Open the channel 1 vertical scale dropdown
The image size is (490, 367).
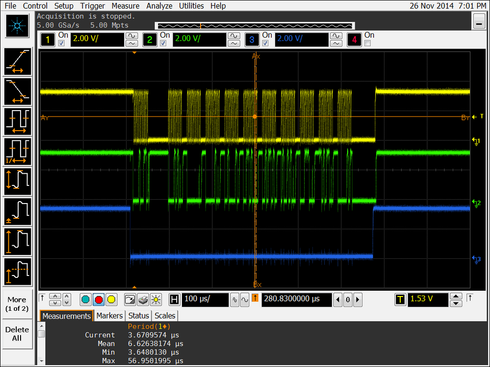tap(97, 39)
